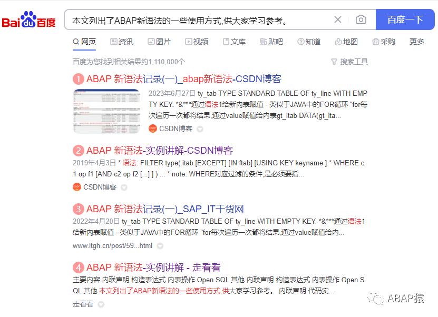Open 搜索工具 filter options
The height and width of the screenshot is (317, 438).
[x=349, y=62]
